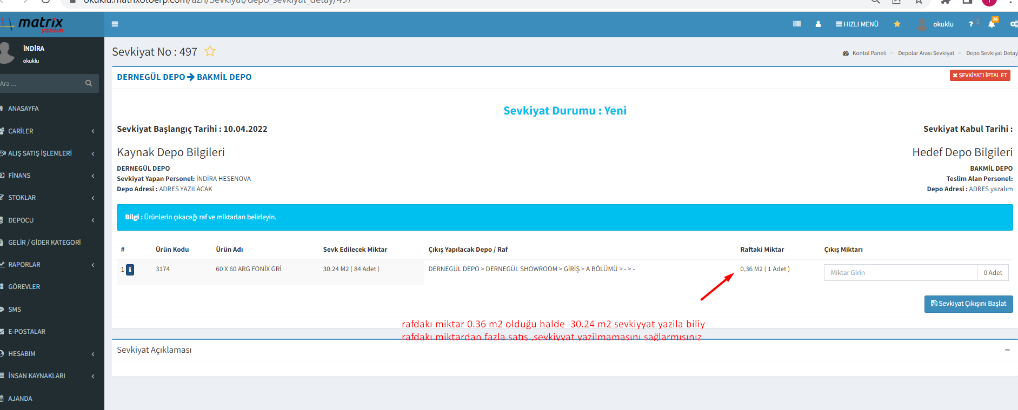Expand the RAPORLAR sidebar menu
The width and height of the screenshot is (1018, 410).
pos(49,265)
